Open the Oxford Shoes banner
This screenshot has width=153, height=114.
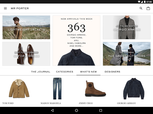[26, 54]
